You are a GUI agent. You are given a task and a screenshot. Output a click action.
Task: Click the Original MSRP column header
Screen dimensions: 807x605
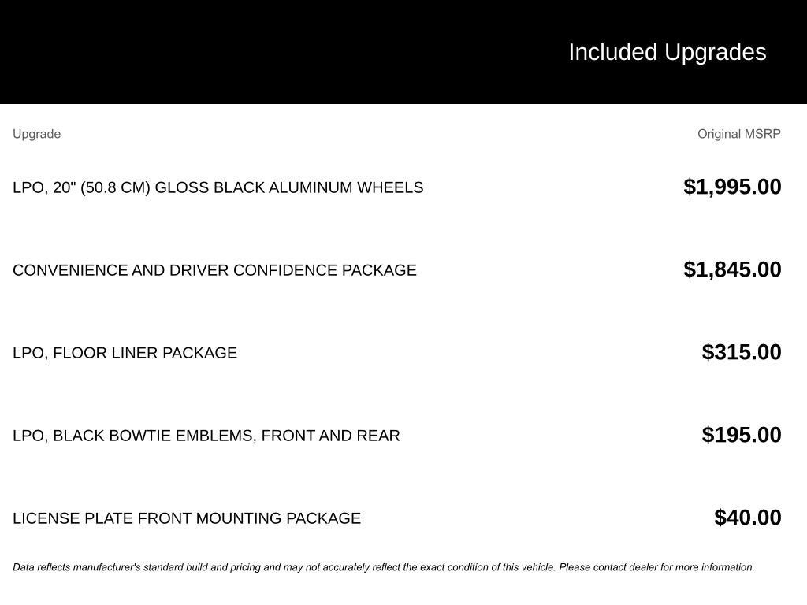click(x=738, y=134)
